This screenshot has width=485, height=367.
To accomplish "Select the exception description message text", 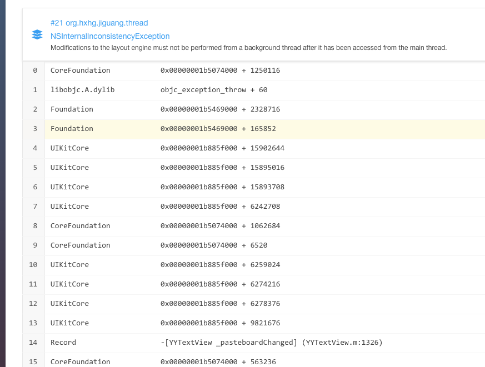I will point(248,48).
